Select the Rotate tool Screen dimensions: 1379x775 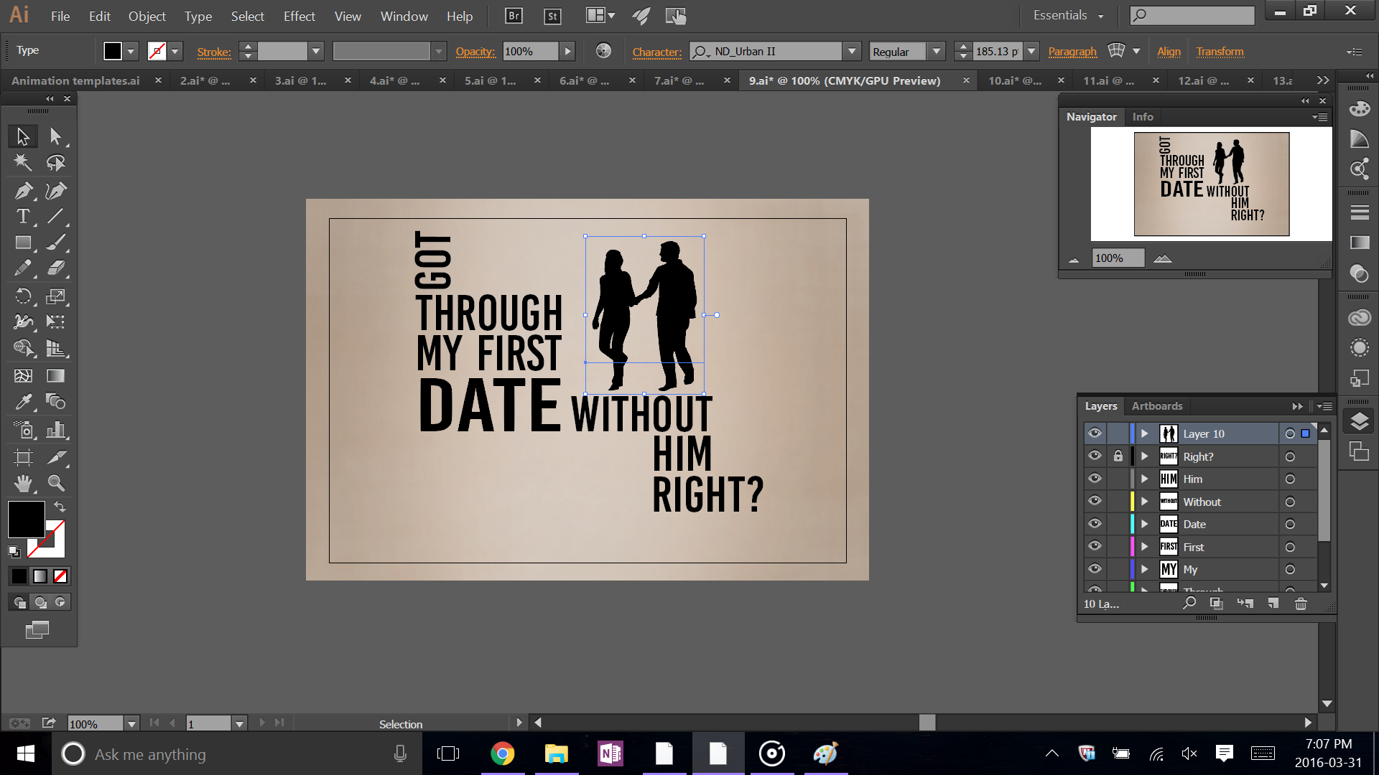(x=23, y=296)
